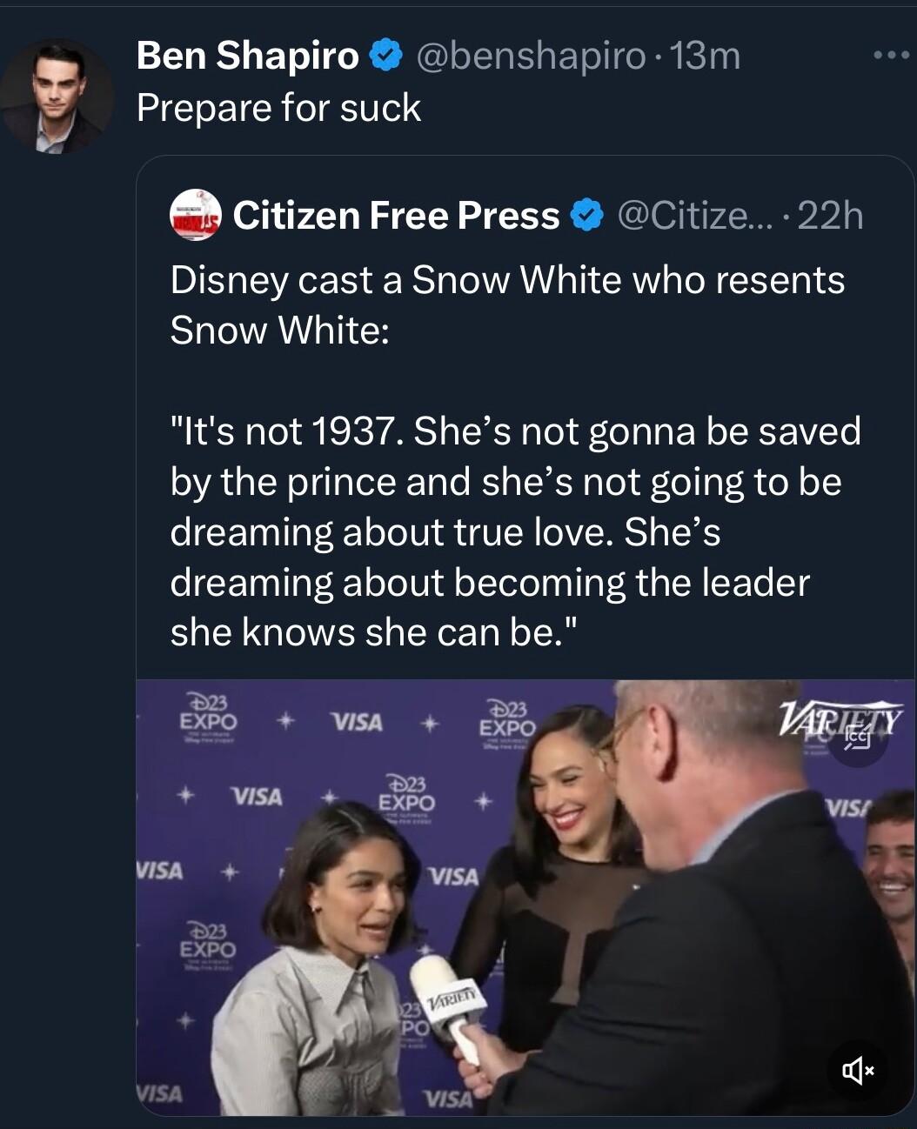Expand the truncated @Citize... handle
The width and height of the screenshot is (917, 1129).
pyautogui.click(x=692, y=215)
